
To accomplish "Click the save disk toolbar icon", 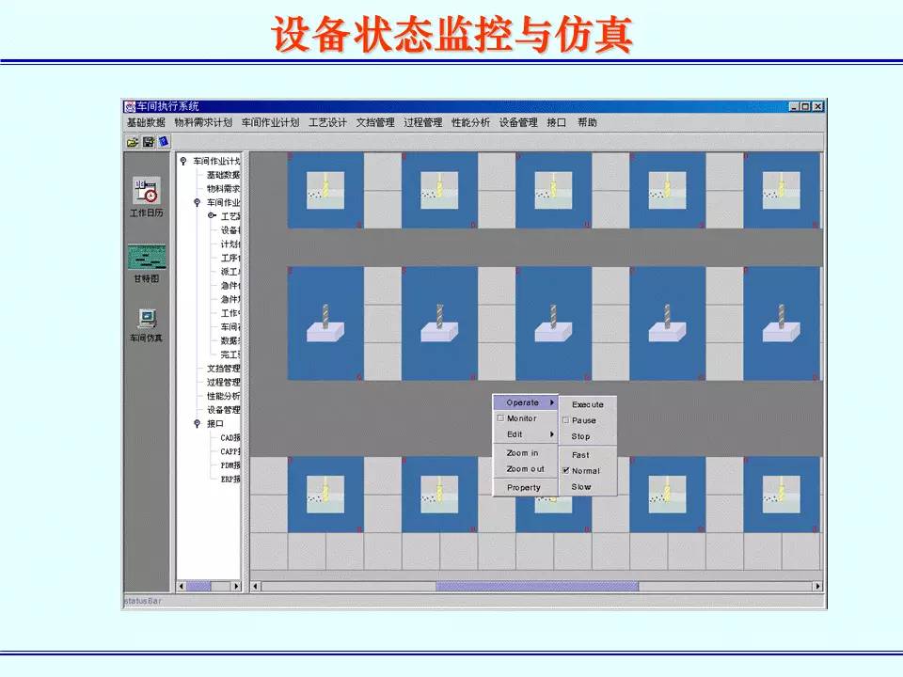I will pos(148,142).
